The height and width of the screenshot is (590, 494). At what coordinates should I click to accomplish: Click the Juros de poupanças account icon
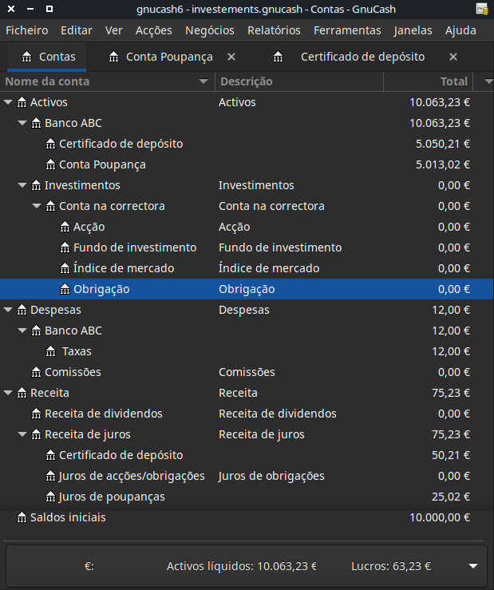tap(50, 497)
